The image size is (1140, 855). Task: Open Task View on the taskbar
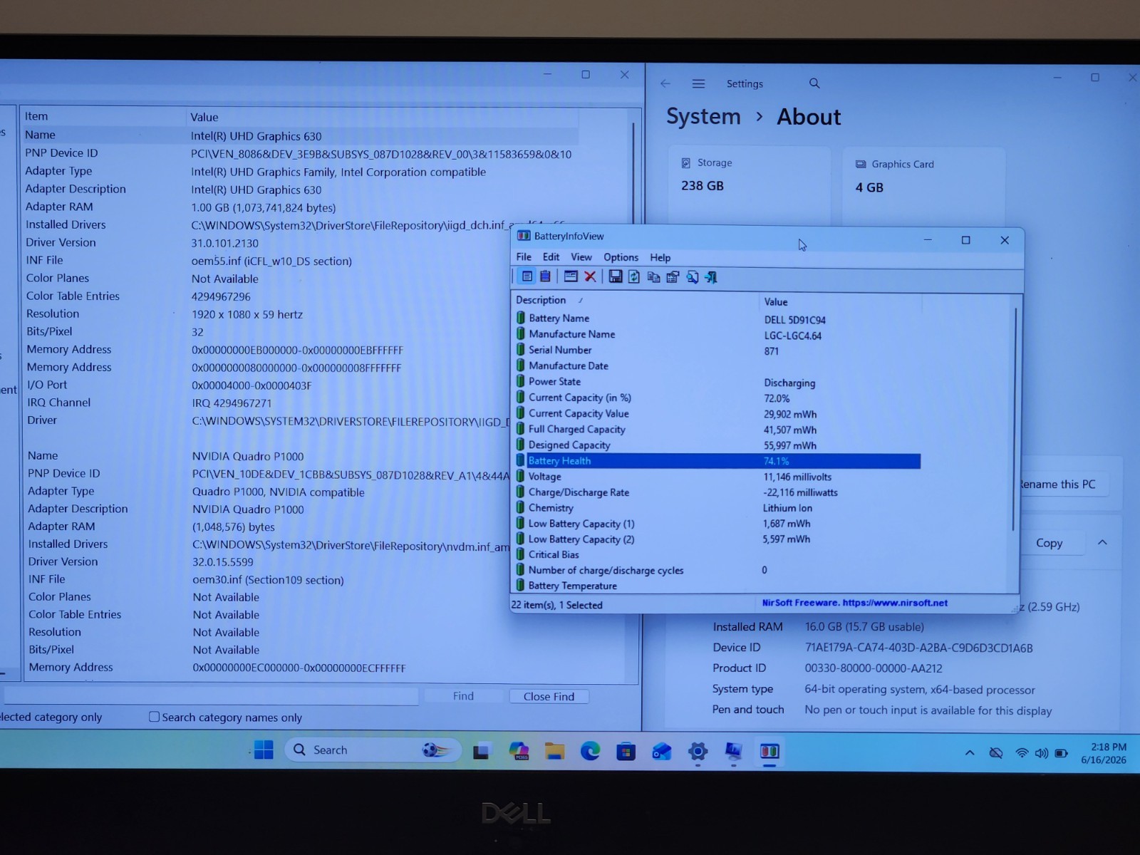[482, 751]
